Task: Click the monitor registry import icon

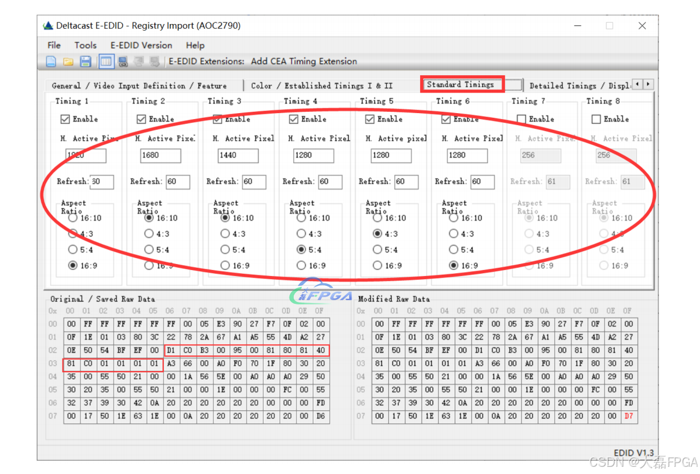Action: [x=123, y=61]
